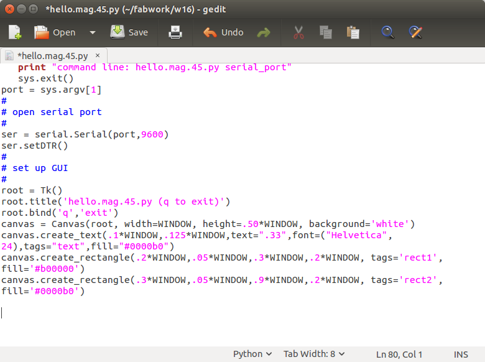Minimize the gedit window
The width and height of the screenshot is (485, 362).
(x=21, y=9)
